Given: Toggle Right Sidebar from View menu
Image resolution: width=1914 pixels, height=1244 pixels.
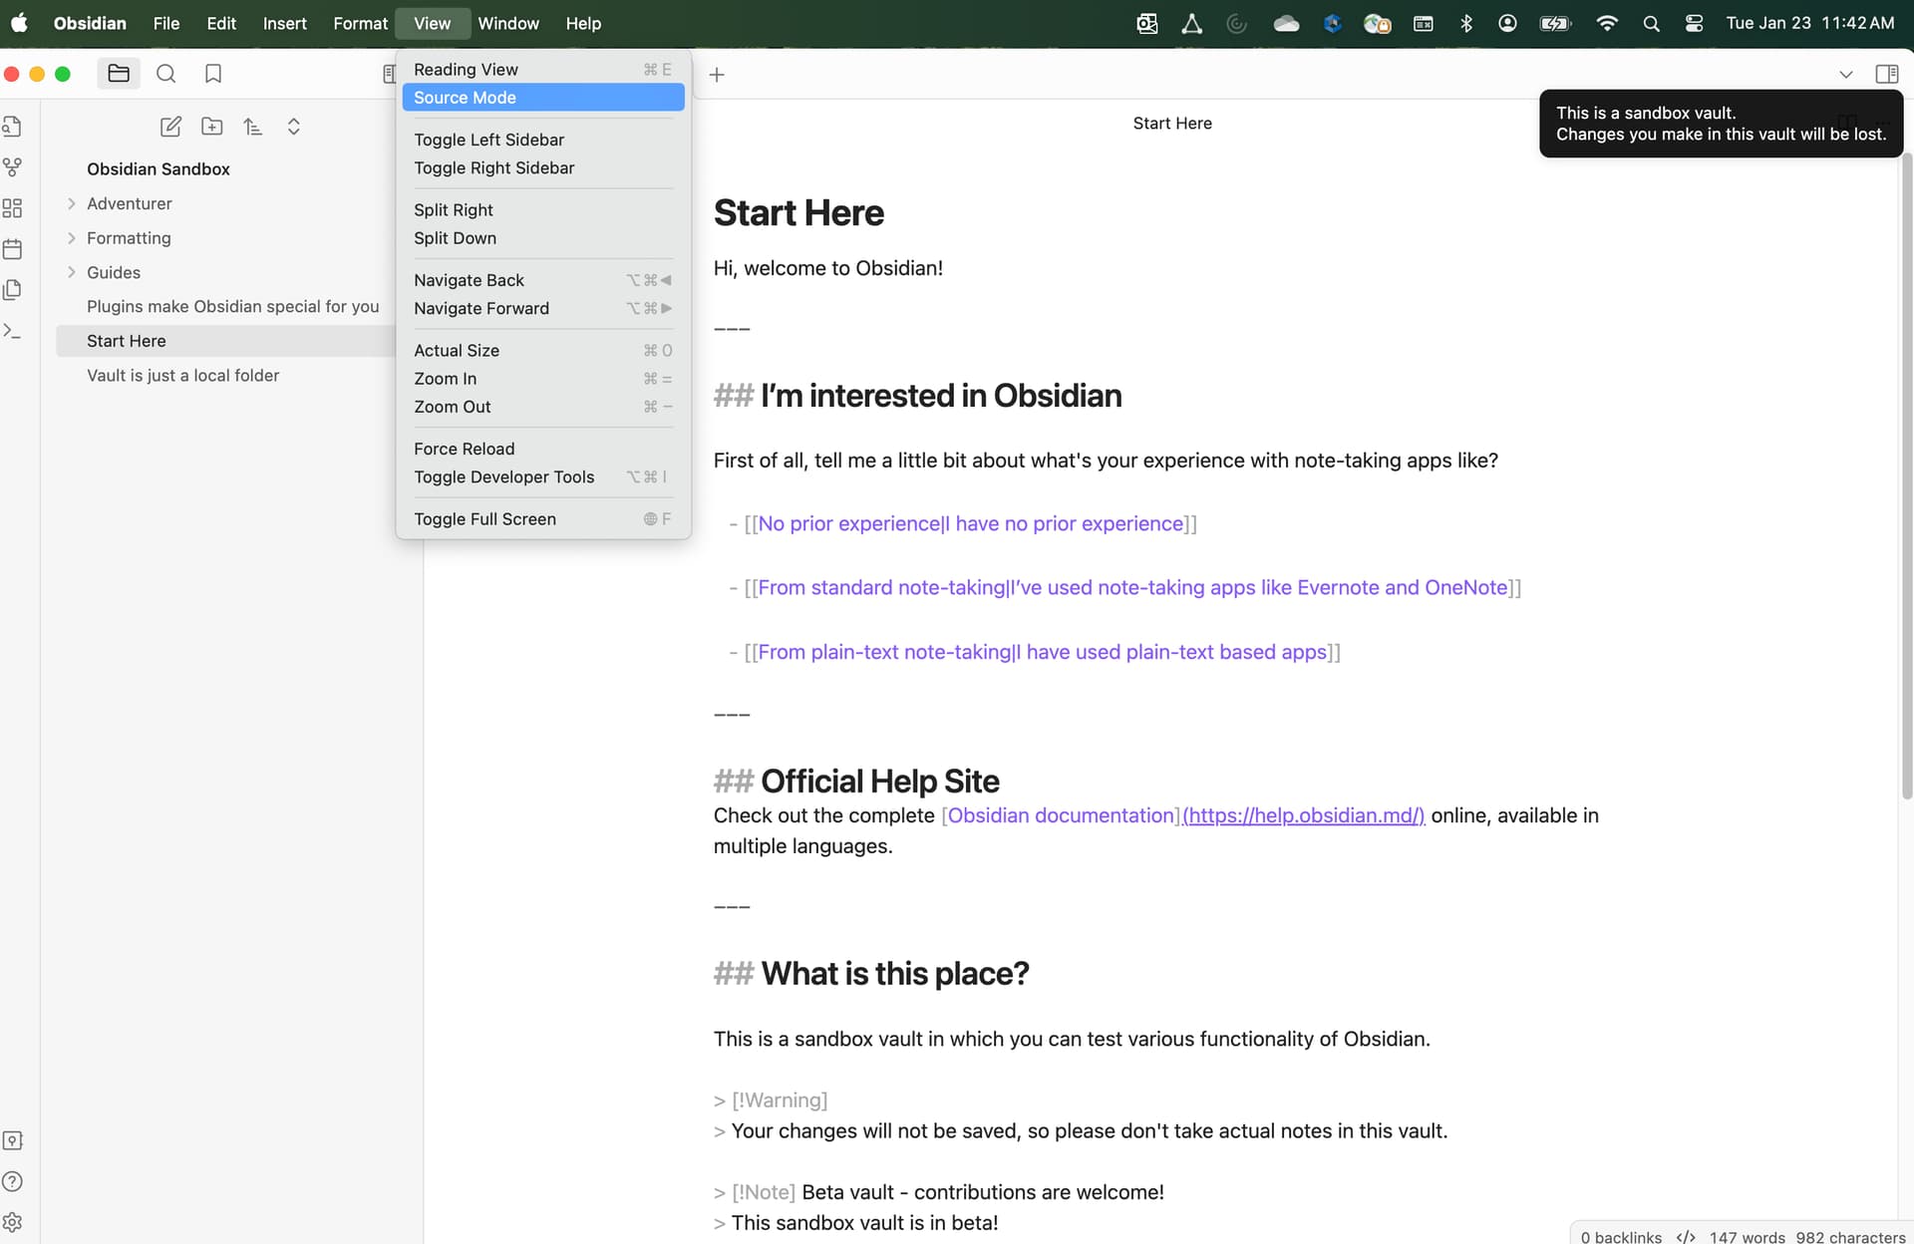Looking at the screenshot, I should [x=542, y=167].
